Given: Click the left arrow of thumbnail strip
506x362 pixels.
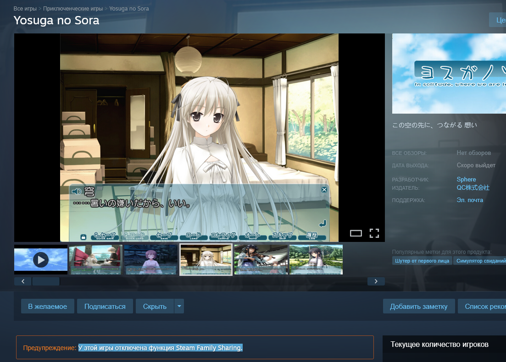Looking at the screenshot, I should pos(23,281).
